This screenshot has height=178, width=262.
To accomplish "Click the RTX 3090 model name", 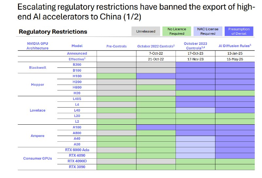I will coord(77,167).
